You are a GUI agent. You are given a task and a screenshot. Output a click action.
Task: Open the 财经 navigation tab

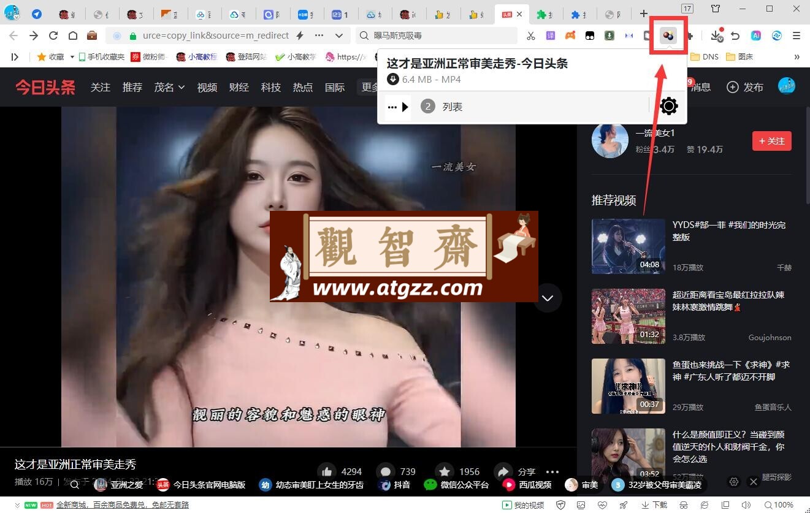[x=239, y=87]
